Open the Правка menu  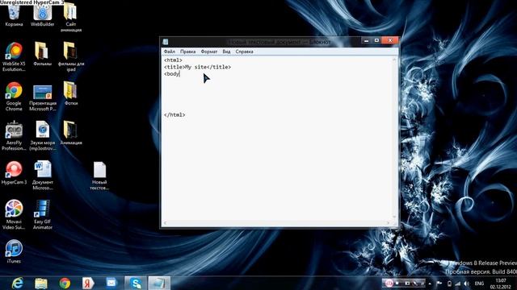click(187, 52)
